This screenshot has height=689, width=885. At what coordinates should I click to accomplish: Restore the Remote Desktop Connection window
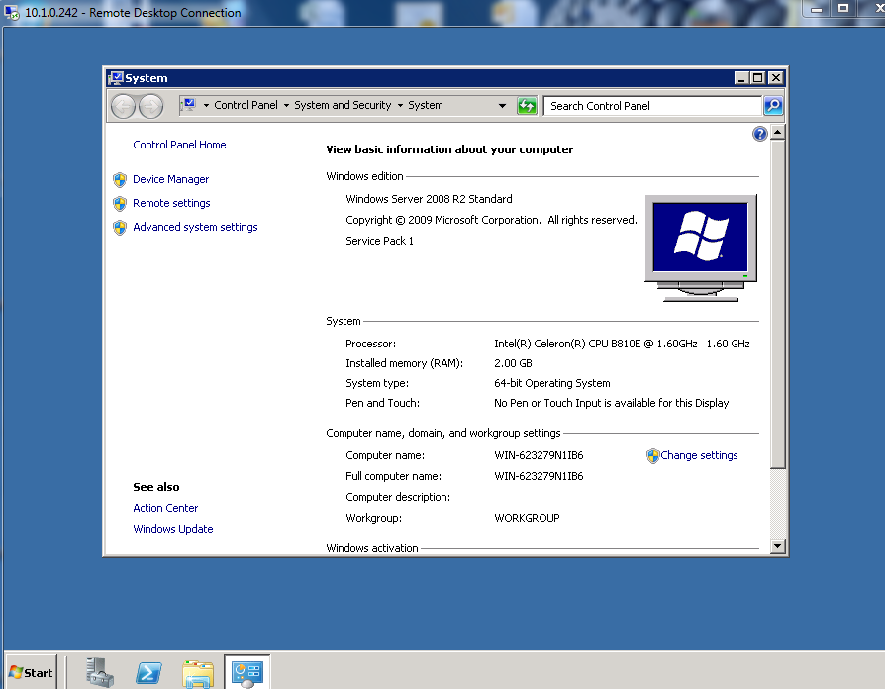tap(843, 8)
